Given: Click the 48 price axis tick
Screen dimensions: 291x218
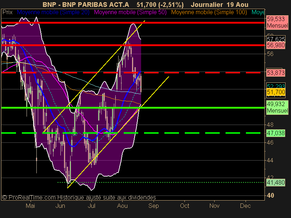Looking at the screenshot, I should 270,125.
